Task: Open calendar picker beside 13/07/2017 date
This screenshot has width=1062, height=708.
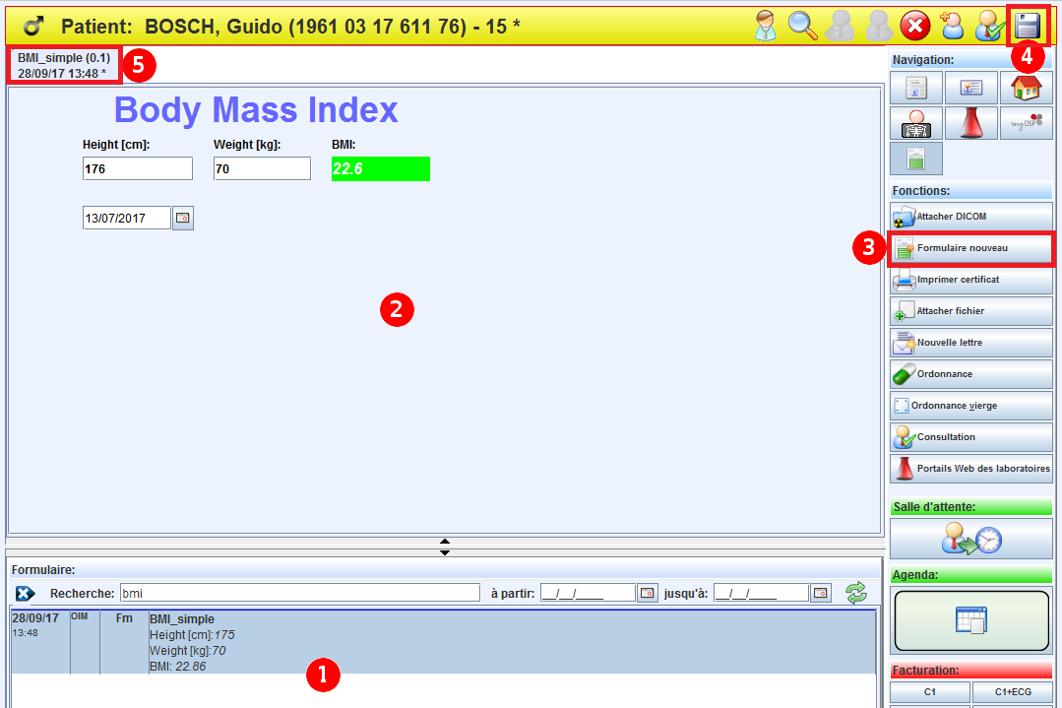Action: coord(183,219)
